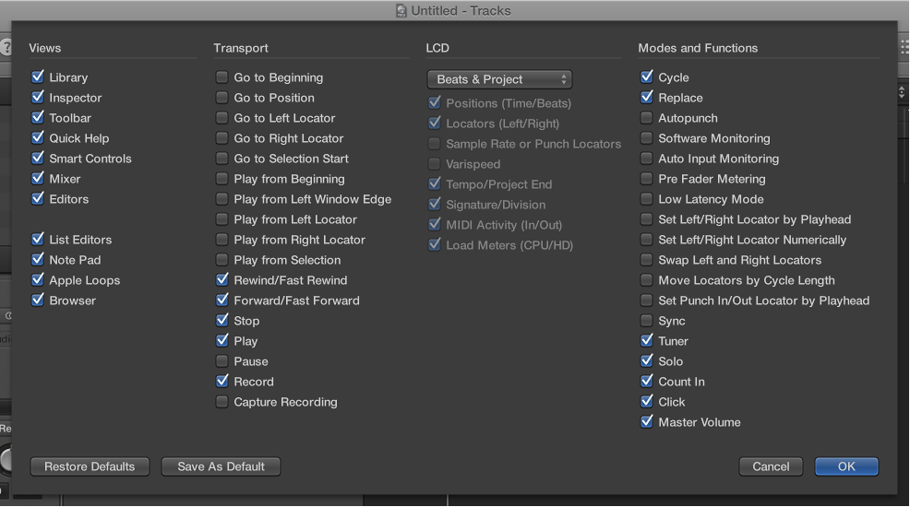Cancel the customize dialog
The height and width of the screenshot is (507, 910).
(x=771, y=466)
